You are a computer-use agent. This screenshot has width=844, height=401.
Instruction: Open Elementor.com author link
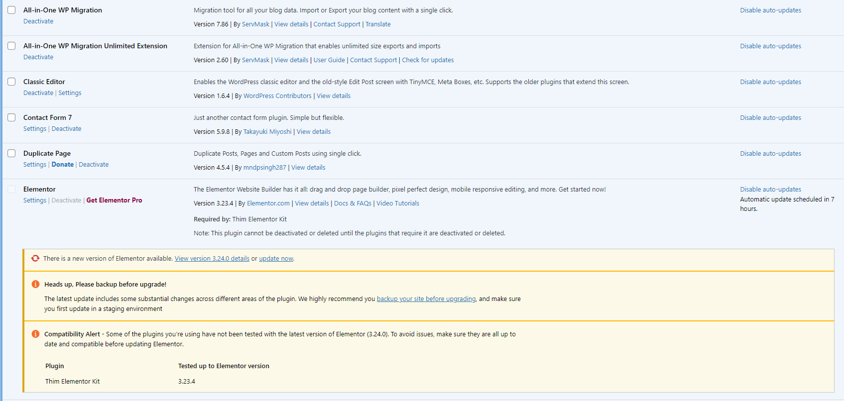pyautogui.click(x=268, y=203)
